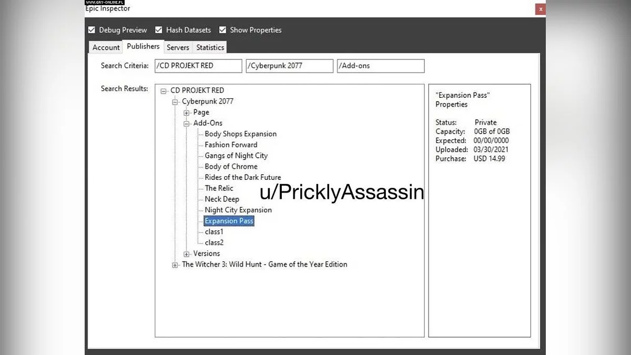Click the Uploaded 03/30/2021 date
Screen dimensions: 631x355
click(491, 149)
